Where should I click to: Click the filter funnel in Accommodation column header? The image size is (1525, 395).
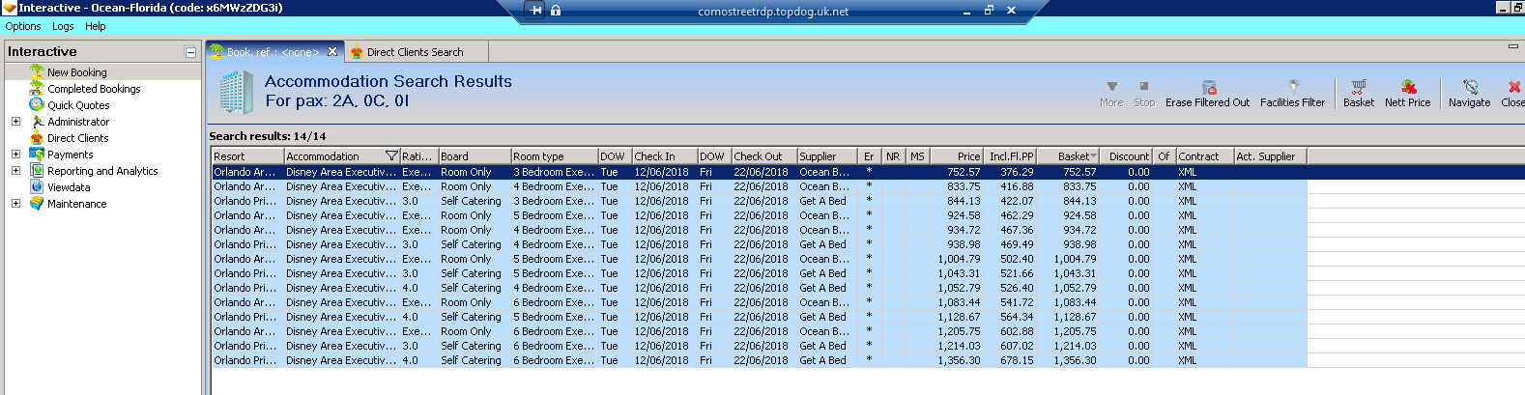pos(391,155)
